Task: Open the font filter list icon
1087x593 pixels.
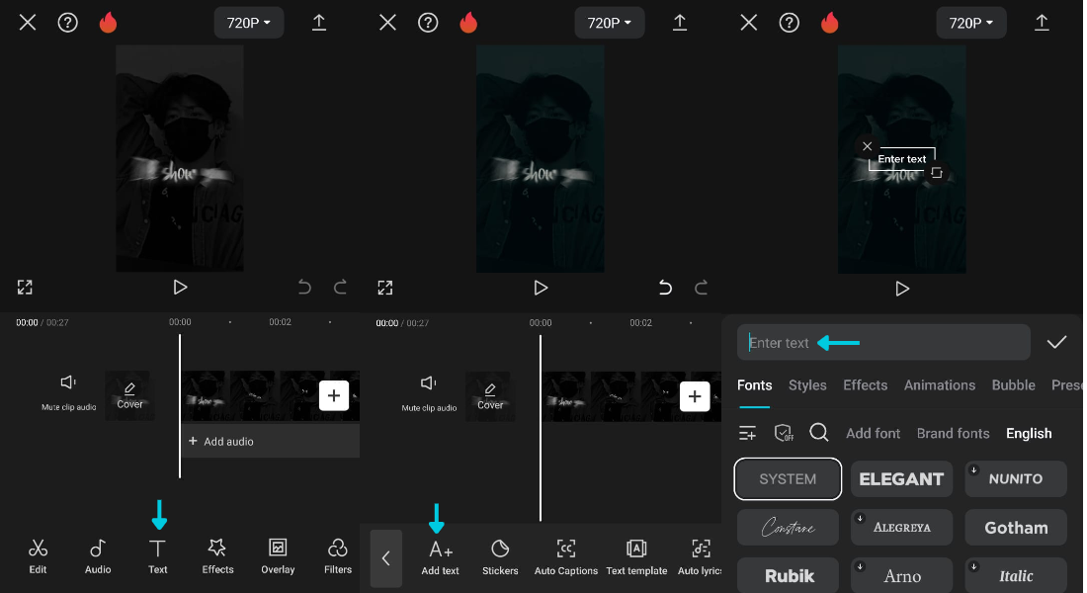Action: 747,434
